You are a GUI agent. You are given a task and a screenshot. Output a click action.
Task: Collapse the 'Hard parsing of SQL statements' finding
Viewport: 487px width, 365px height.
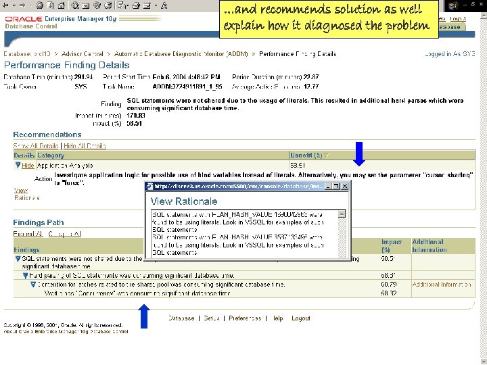point(26,276)
